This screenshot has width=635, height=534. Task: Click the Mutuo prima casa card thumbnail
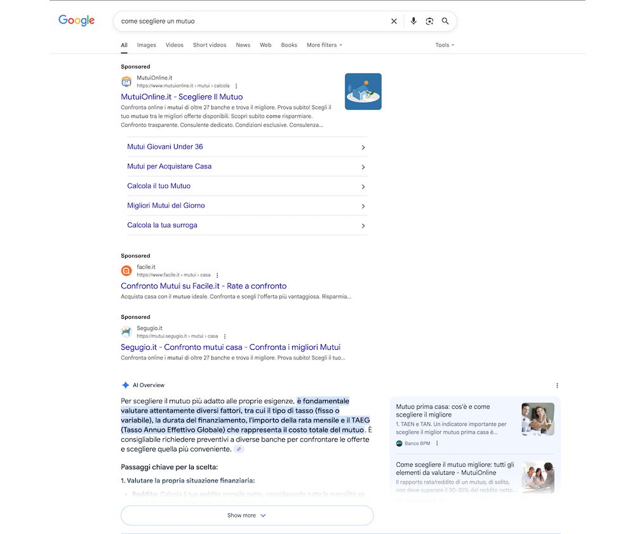pos(537,419)
